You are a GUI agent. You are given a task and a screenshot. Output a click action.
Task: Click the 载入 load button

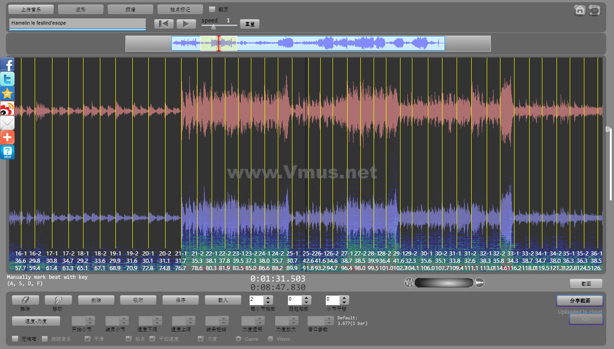223,300
